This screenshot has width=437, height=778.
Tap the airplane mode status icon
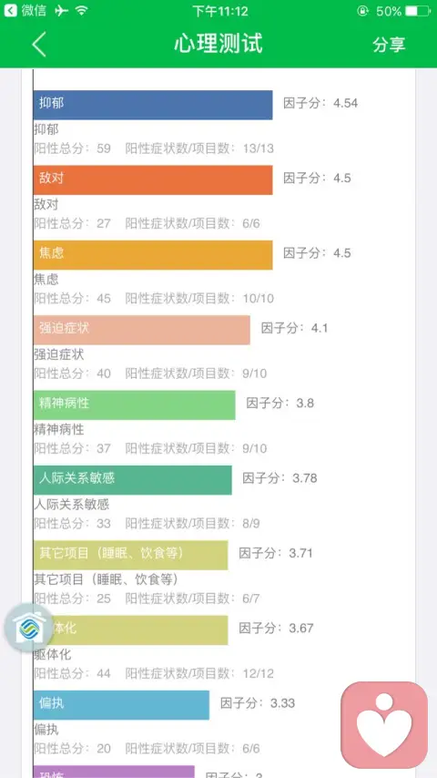coord(62,10)
